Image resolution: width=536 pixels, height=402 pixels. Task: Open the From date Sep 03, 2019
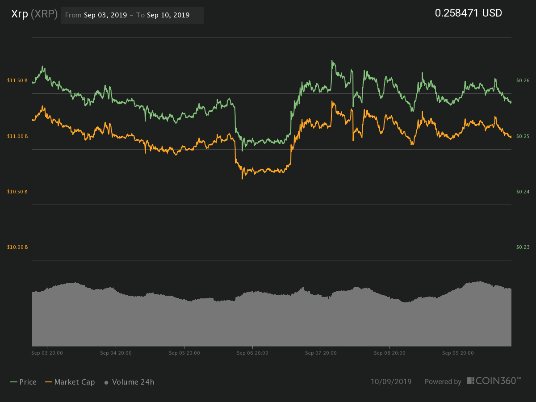tap(105, 15)
